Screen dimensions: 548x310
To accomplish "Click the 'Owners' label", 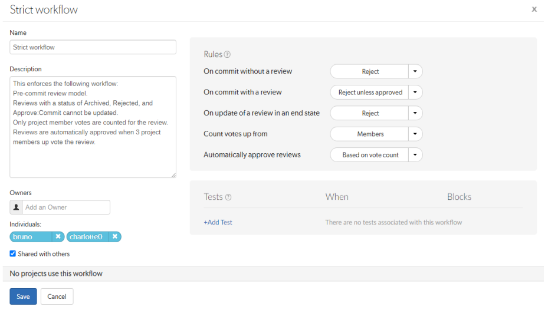I will tap(20, 193).
